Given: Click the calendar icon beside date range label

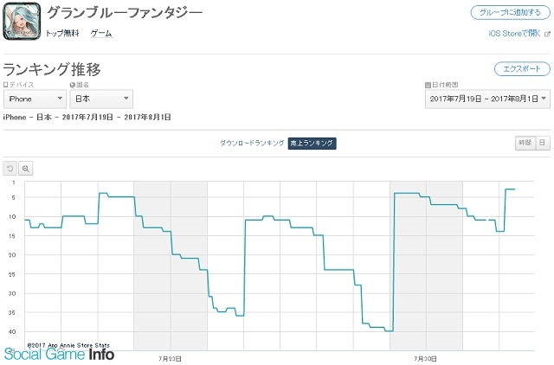Looking at the screenshot, I should coord(428,85).
